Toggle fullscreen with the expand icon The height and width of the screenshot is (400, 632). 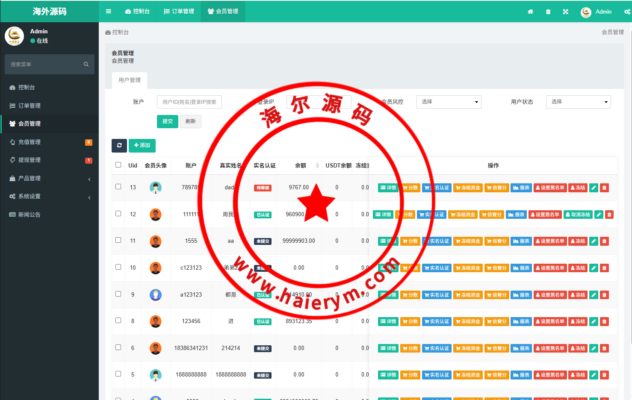point(566,12)
